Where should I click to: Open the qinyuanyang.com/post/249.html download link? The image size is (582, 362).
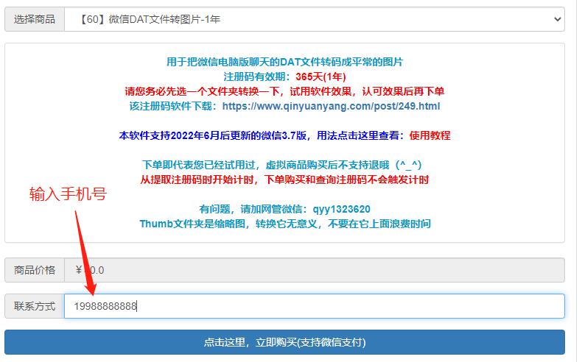[331, 107]
